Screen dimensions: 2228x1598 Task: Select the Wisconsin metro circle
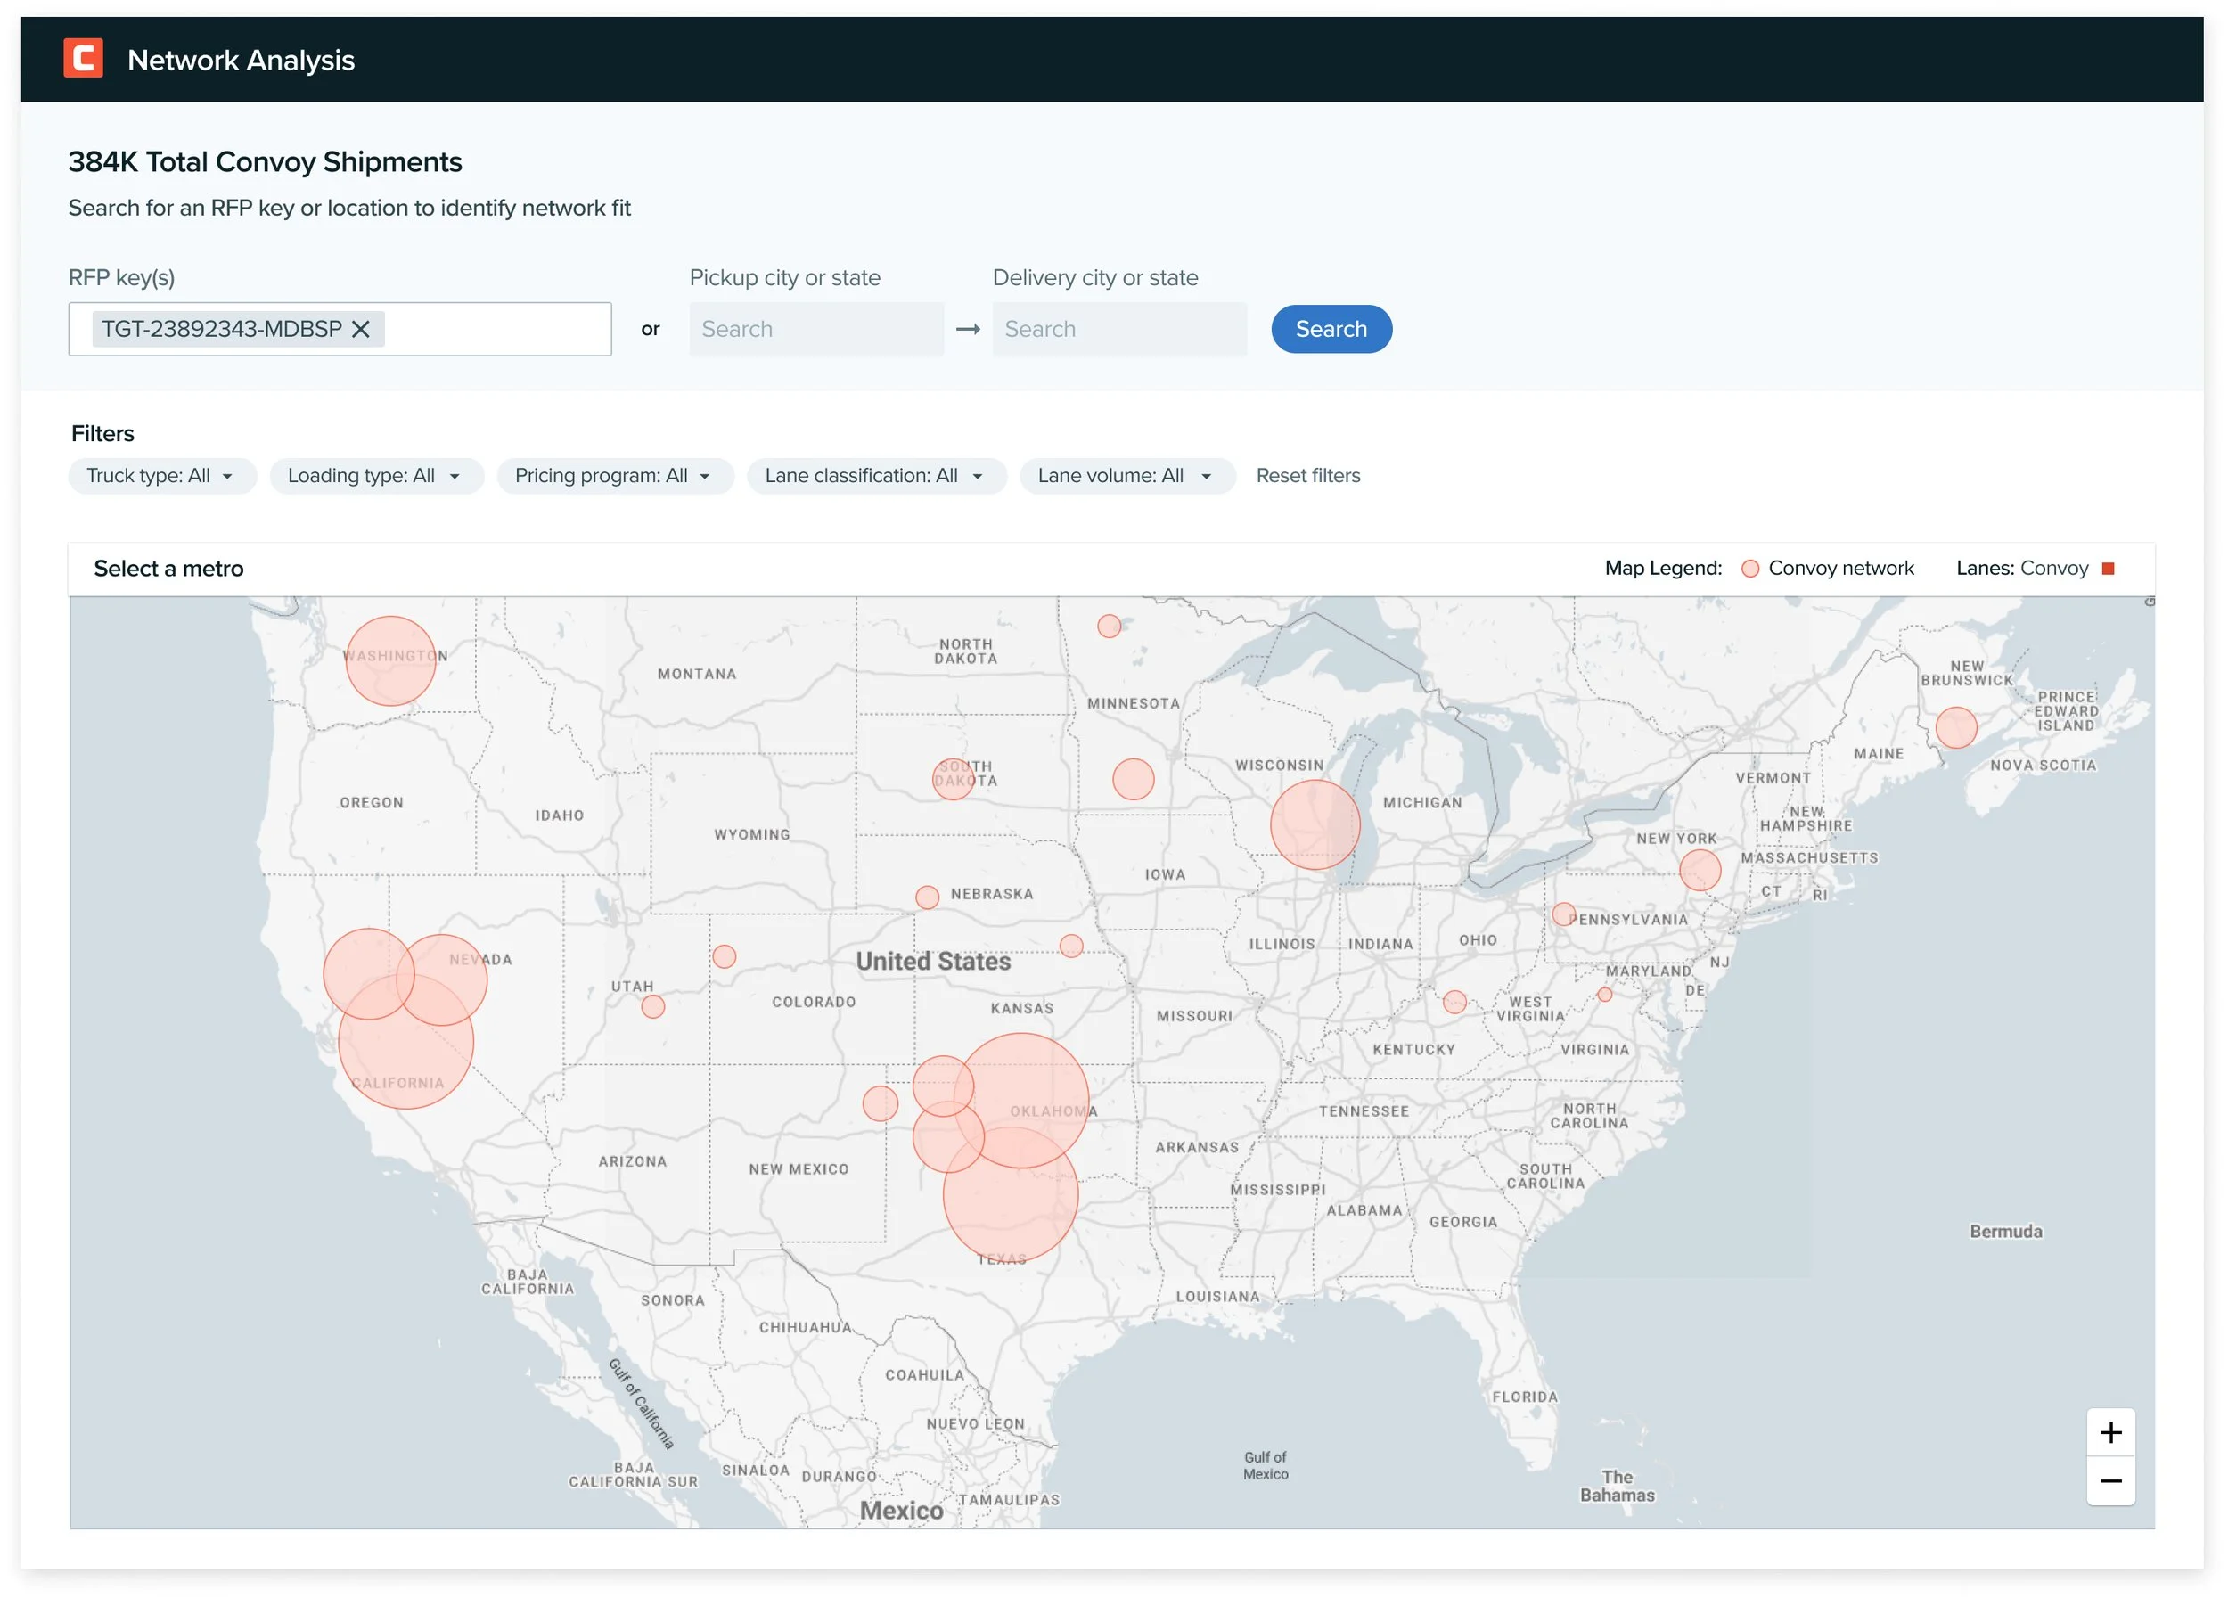tap(1315, 825)
